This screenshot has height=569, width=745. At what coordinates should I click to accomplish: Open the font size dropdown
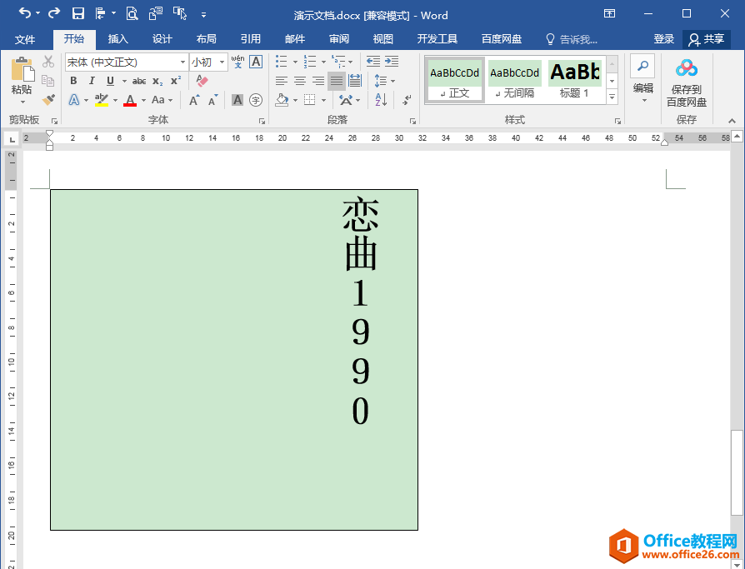[222, 62]
